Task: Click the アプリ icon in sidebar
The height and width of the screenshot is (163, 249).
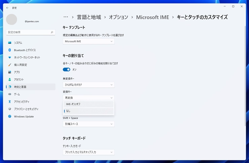Action: (x=10, y=72)
